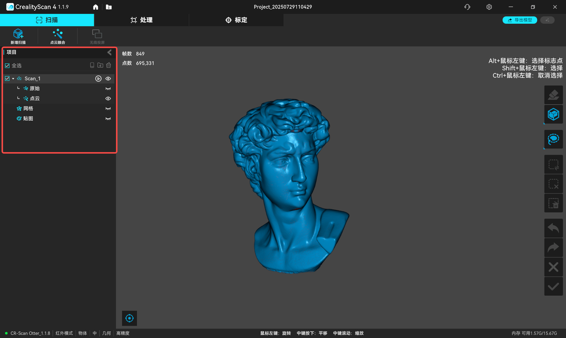Run Point Cloud Fusion (点云融合)

(x=57, y=36)
